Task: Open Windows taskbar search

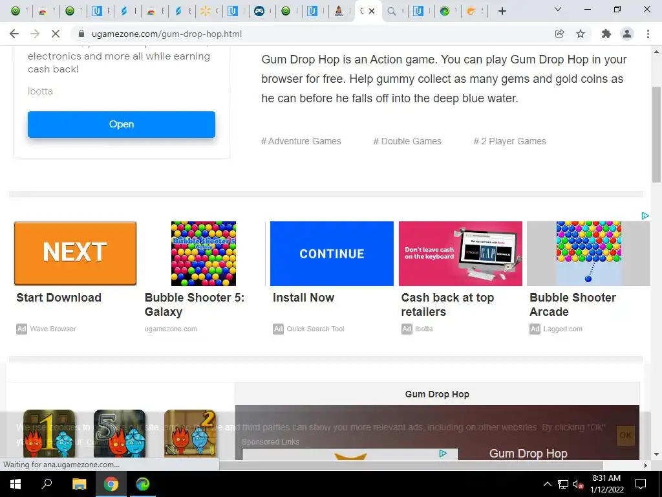Action: [47, 484]
